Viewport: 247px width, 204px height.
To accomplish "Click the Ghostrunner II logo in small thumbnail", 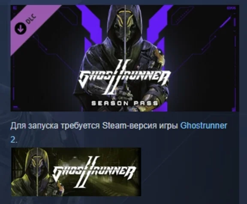I will pos(94,172).
